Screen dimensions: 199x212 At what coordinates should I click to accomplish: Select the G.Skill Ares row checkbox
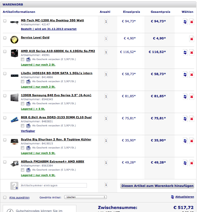tap(5, 118)
